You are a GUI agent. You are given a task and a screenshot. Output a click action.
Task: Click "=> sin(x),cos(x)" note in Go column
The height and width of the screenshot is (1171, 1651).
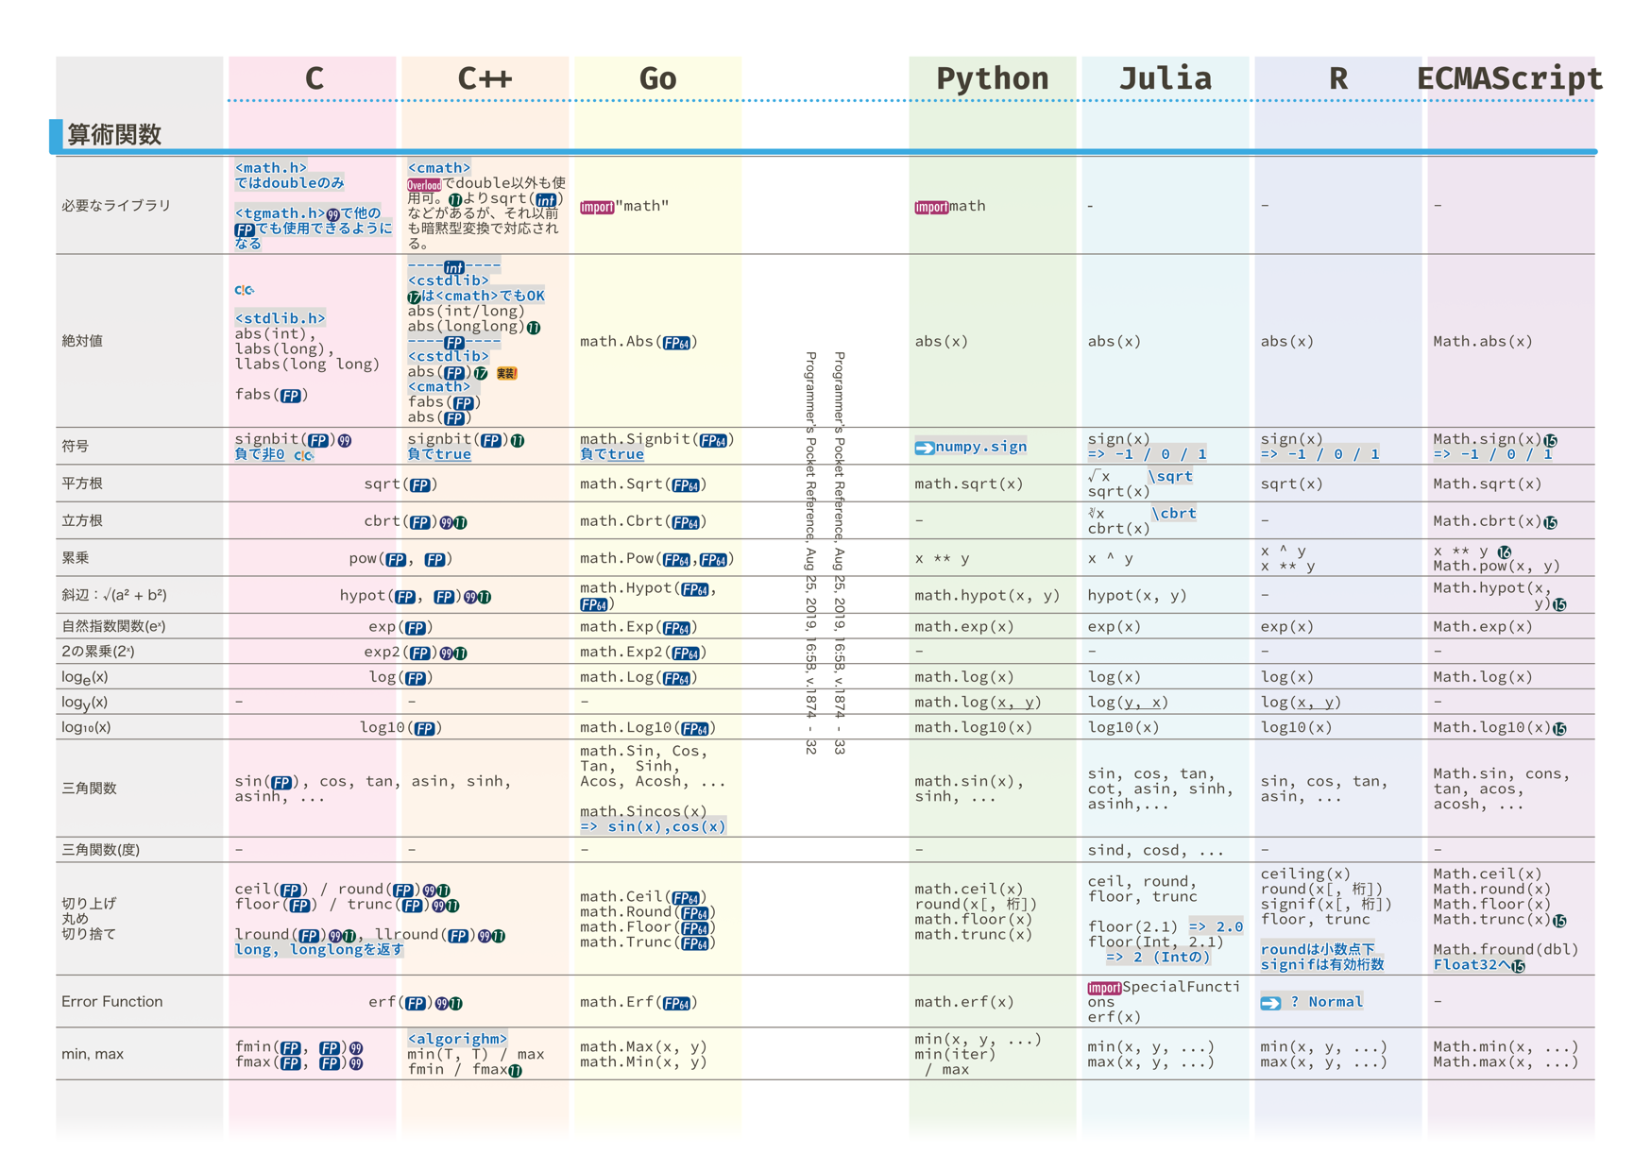(653, 826)
